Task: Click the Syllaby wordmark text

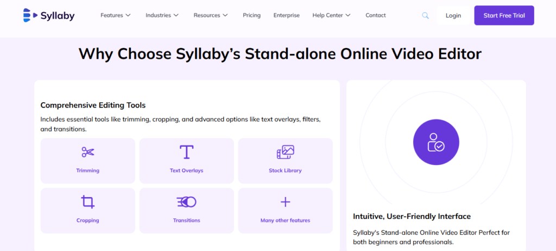Action: [x=58, y=16]
